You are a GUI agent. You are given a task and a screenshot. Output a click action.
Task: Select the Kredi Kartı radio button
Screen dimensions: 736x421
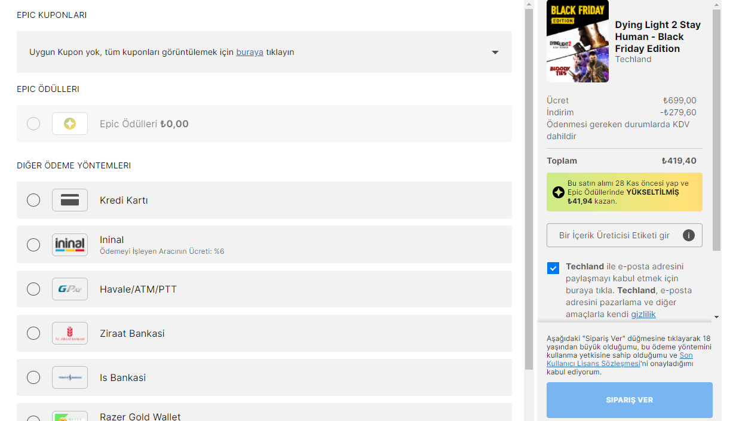tap(33, 200)
